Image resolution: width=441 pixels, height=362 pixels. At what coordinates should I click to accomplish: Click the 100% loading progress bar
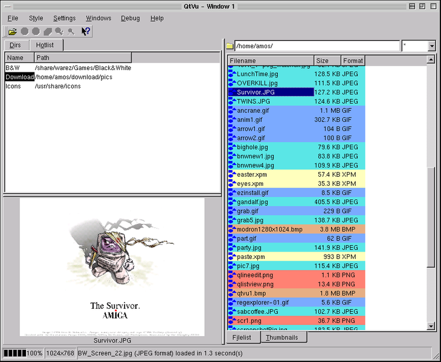[x=23, y=353]
